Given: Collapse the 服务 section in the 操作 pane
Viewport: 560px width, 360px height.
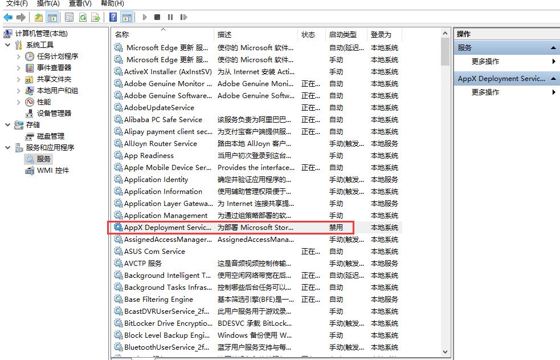Looking at the screenshot, I should [553, 47].
